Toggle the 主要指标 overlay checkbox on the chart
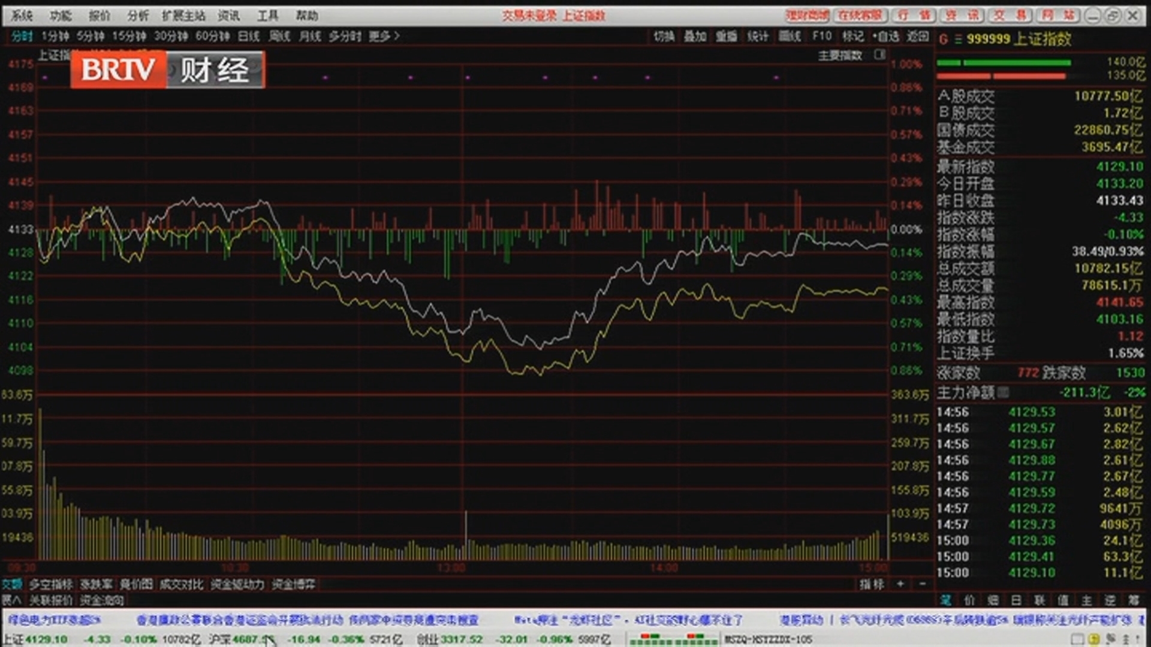Image resolution: width=1151 pixels, height=647 pixels. 880,55
